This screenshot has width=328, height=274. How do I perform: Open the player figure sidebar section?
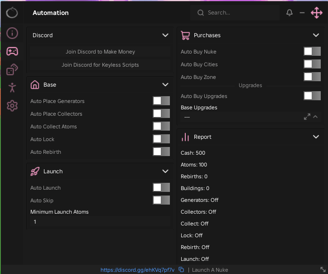coord(12,88)
